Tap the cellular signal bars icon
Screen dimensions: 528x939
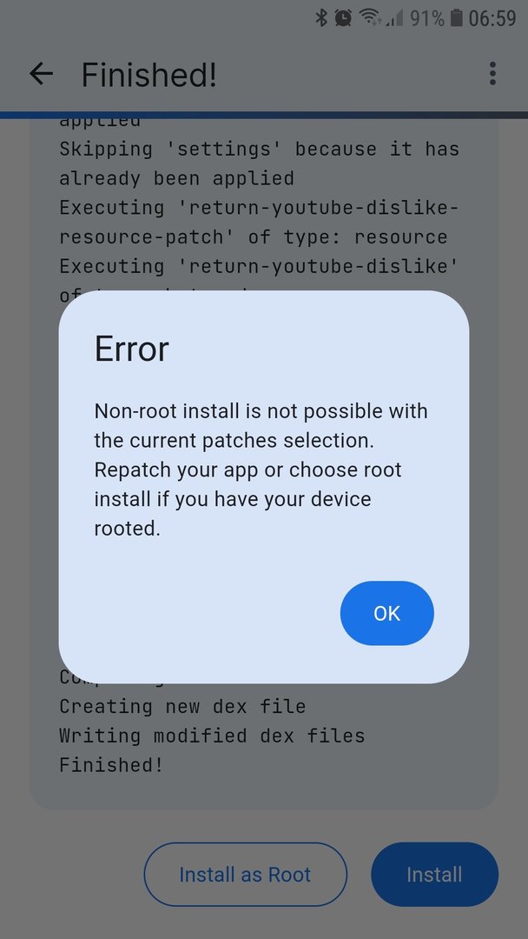[394, 18]
